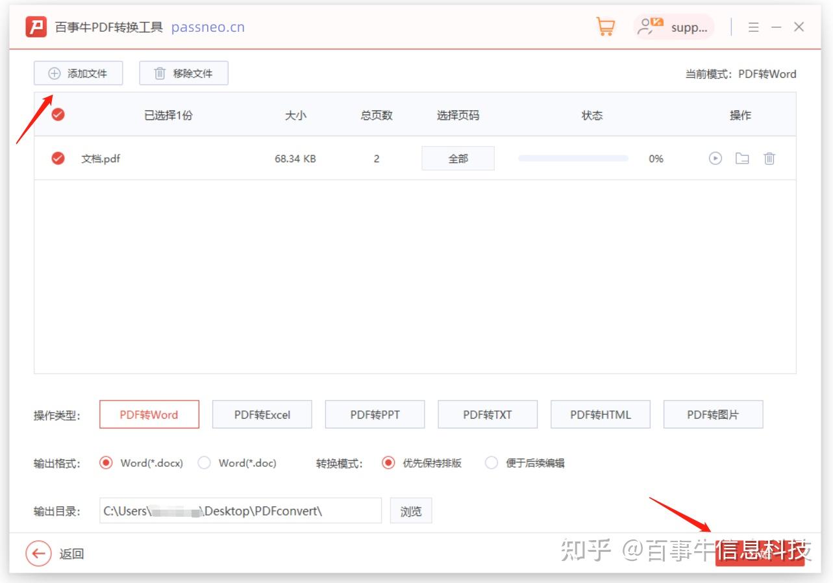Open the 全部 page selection box
Image resolution: width=833 pixels, height=583 pixels.
pyautogui.click(x=458, y=158)
